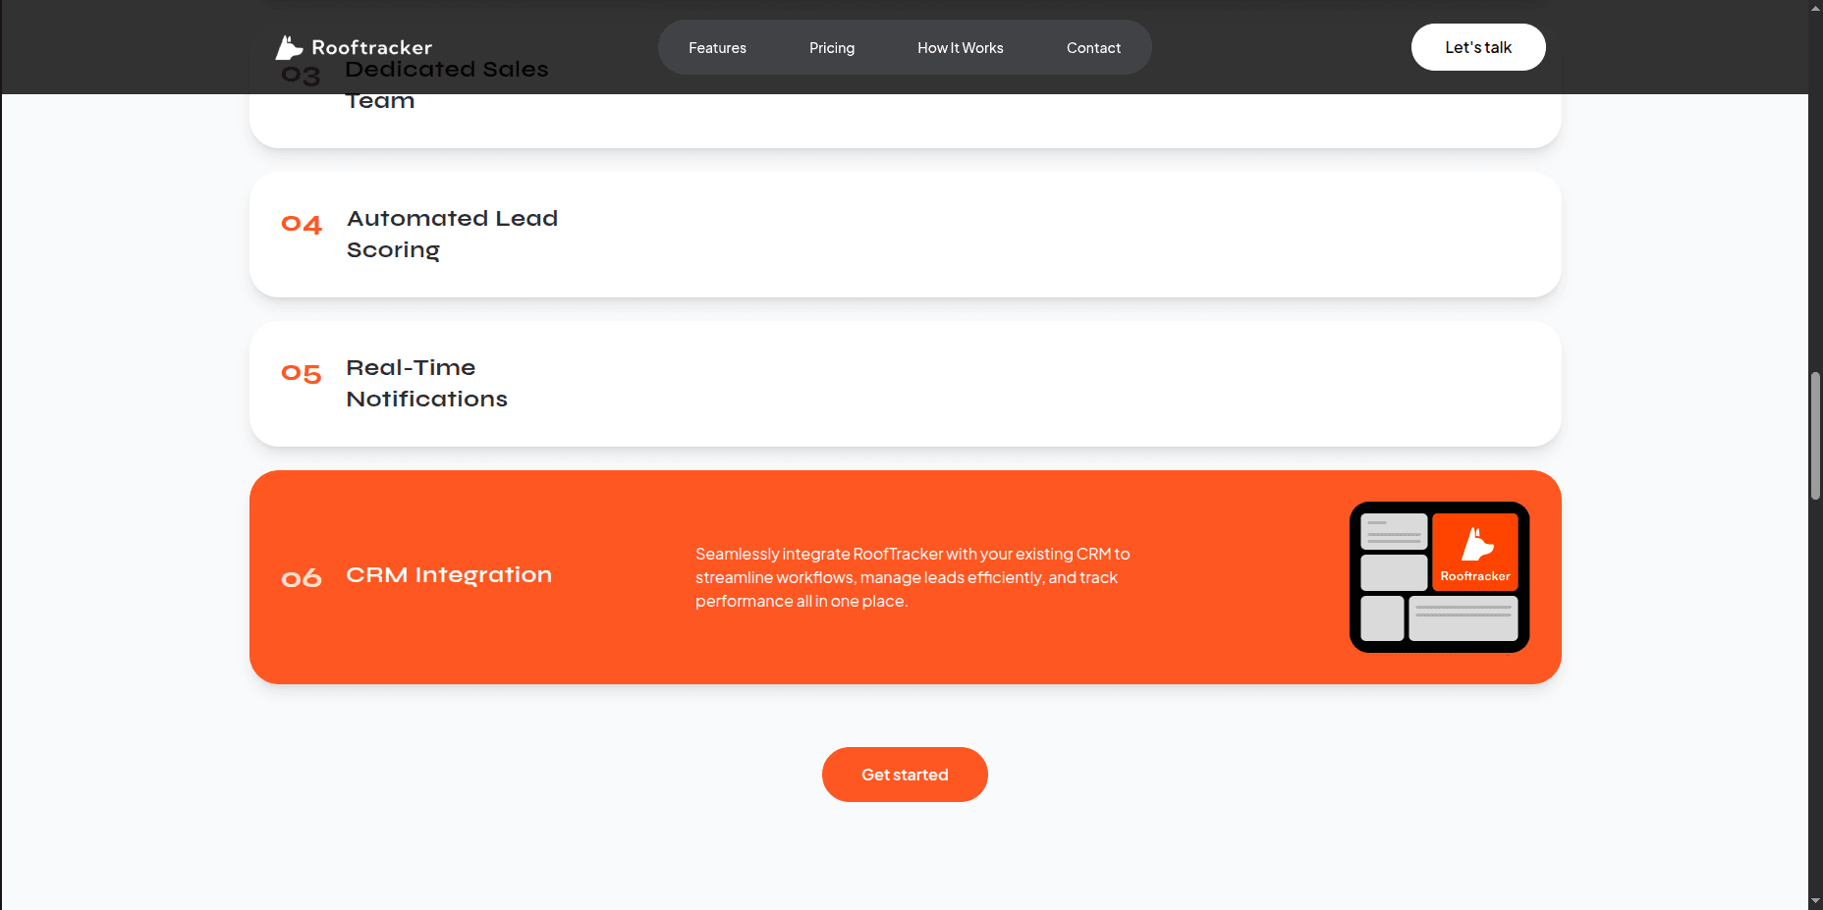
Task: Expand the Automated Lead Scoring card
Action: [x=905, y=235]
